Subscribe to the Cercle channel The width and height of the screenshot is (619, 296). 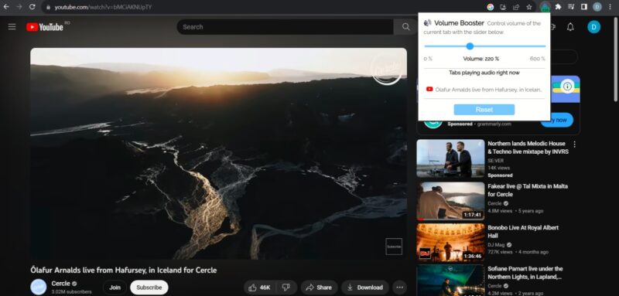149,287
